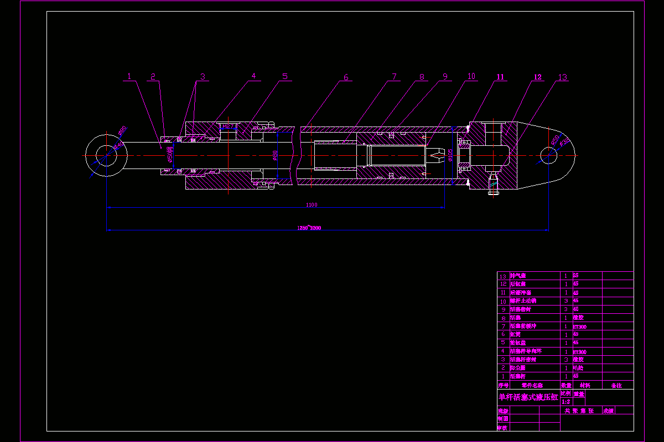
Task: Click the part balloon number 2
Action: [153, 77]
